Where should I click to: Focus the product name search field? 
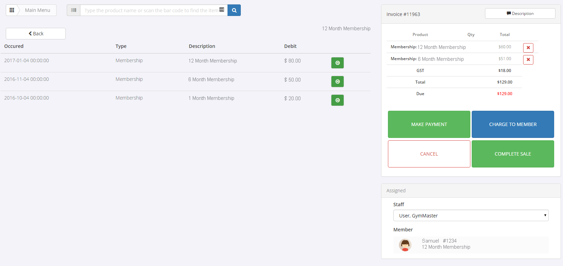(x=150, y=10)
